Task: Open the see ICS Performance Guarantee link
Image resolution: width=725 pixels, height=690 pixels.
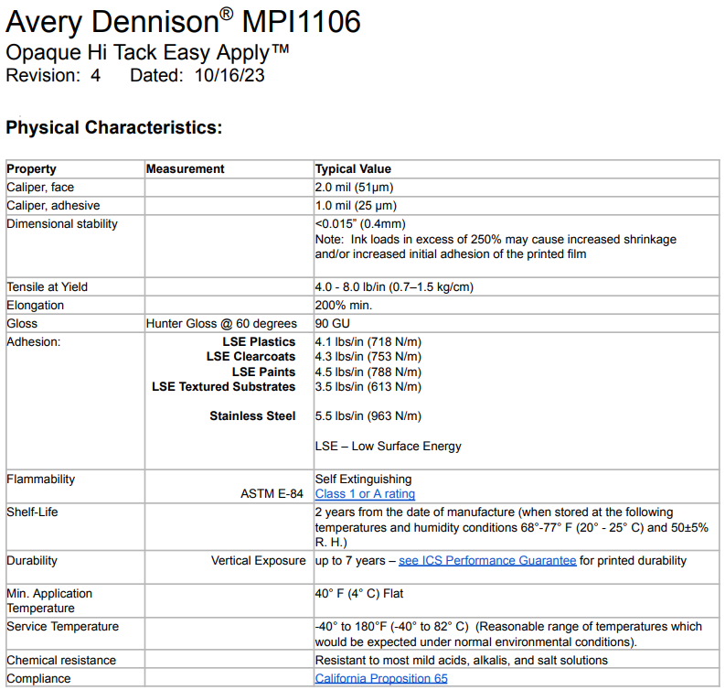Action: [x=487, y=560]
